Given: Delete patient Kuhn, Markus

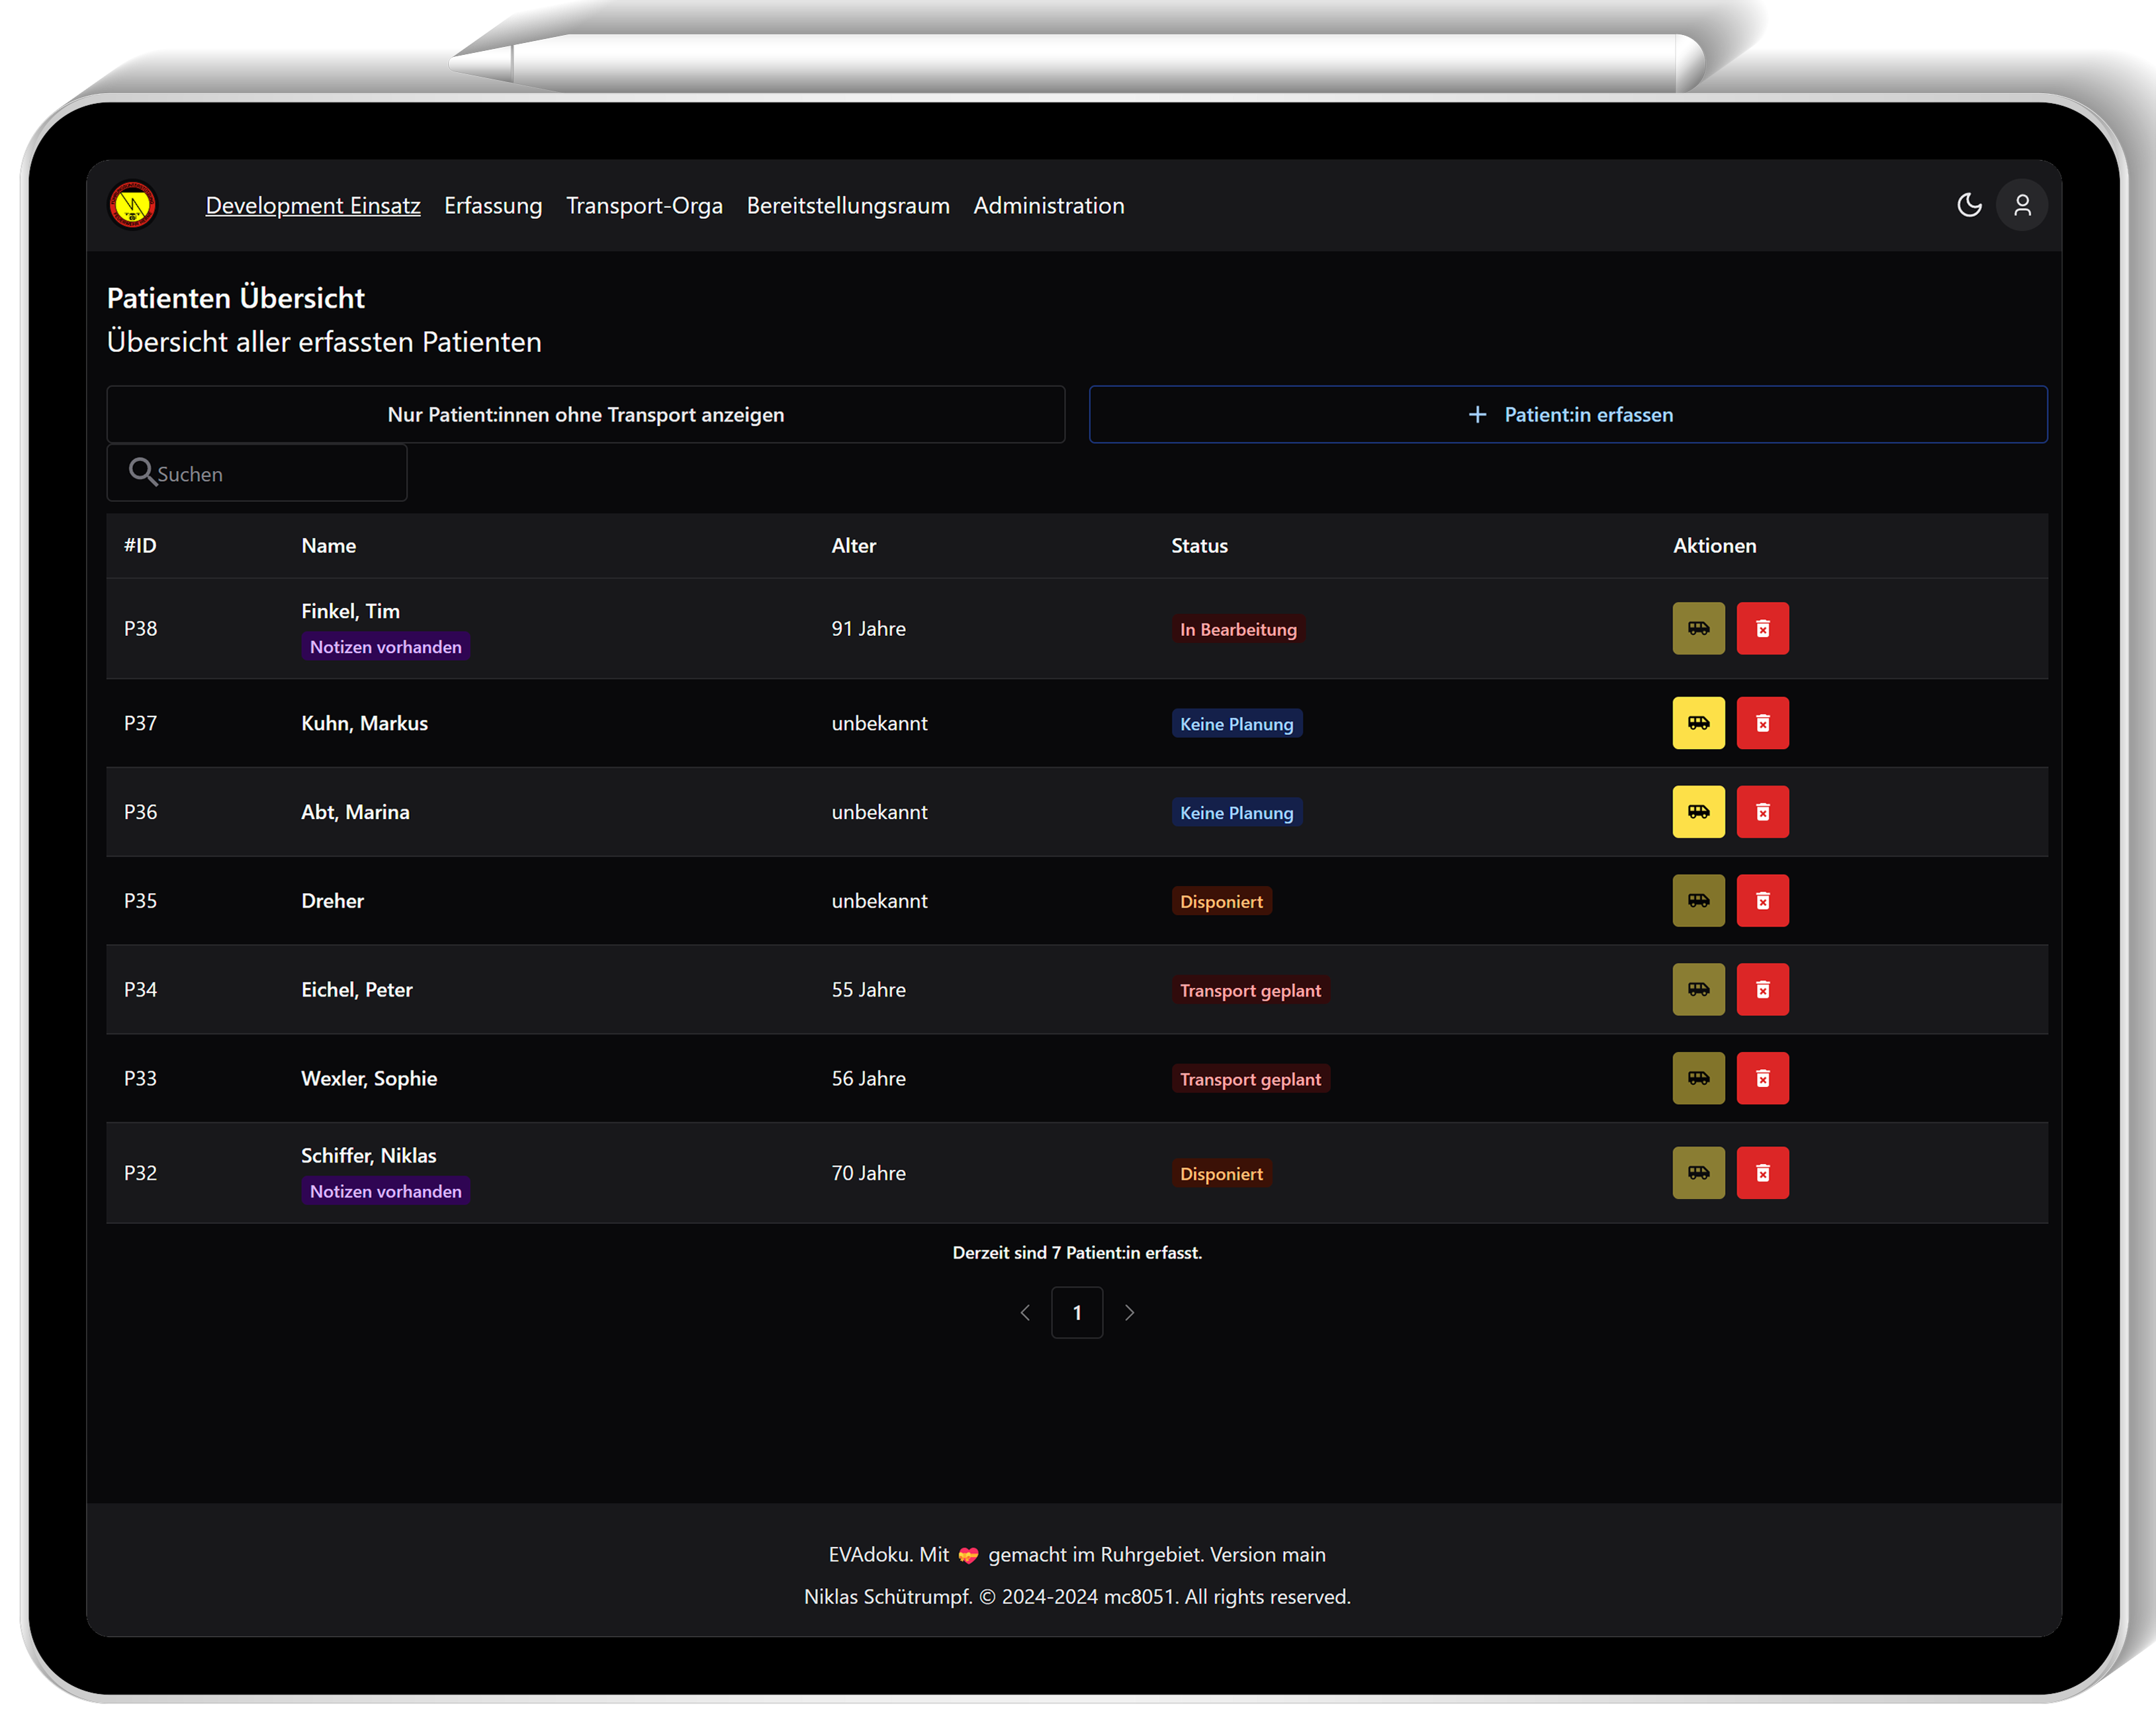Looking at the screenshot, I should pyautogui.click(x=1762, y=723).
